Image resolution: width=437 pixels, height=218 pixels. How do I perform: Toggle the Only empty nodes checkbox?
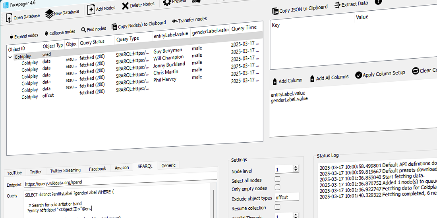[x=278, y=187]
